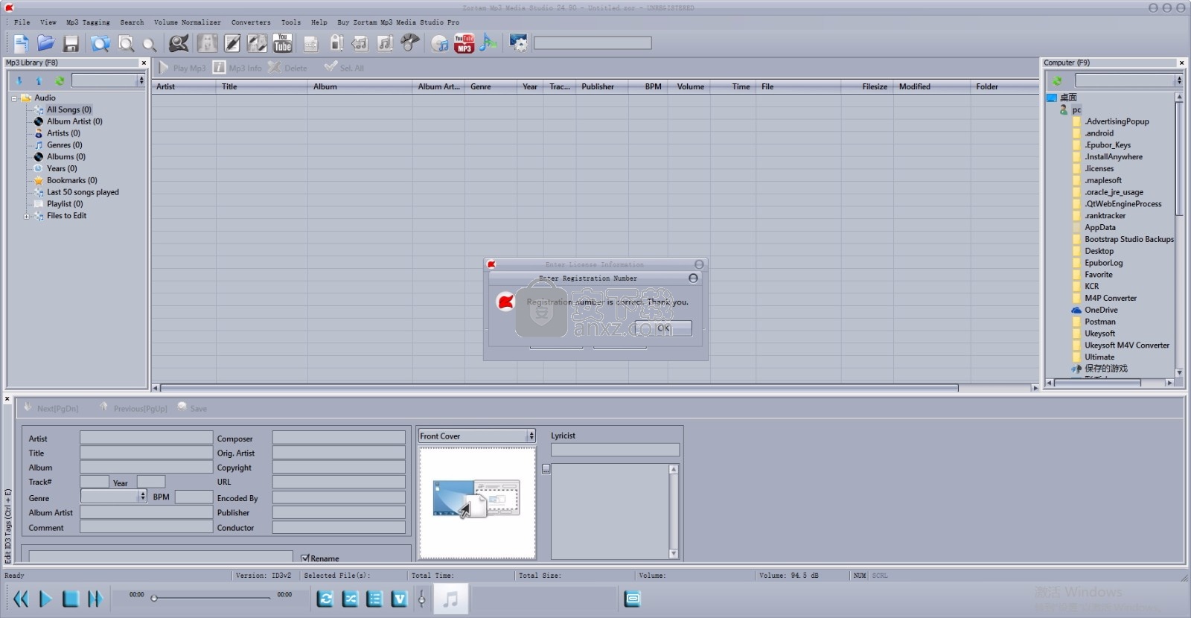Image resolution: width=1191 pixels, height=618 pixels.
Task: Open the OneDrive folder in Computer panel
Action: coord(1101,310)
